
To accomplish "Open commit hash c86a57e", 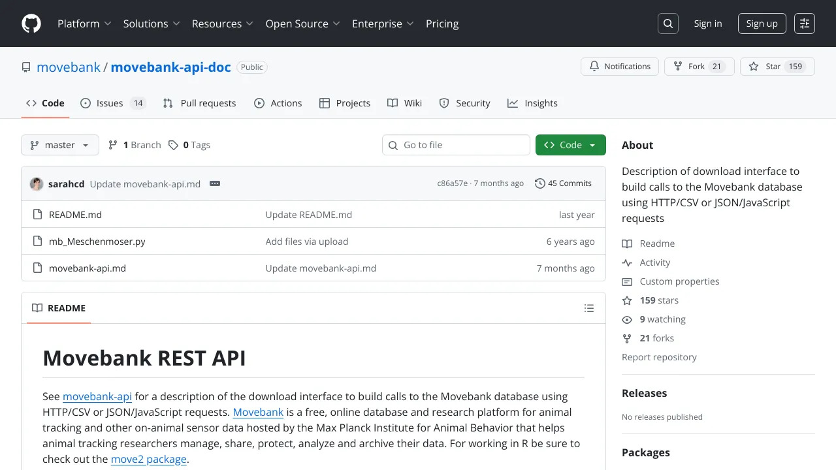I will pyautogui.click(x=453, y=183).
